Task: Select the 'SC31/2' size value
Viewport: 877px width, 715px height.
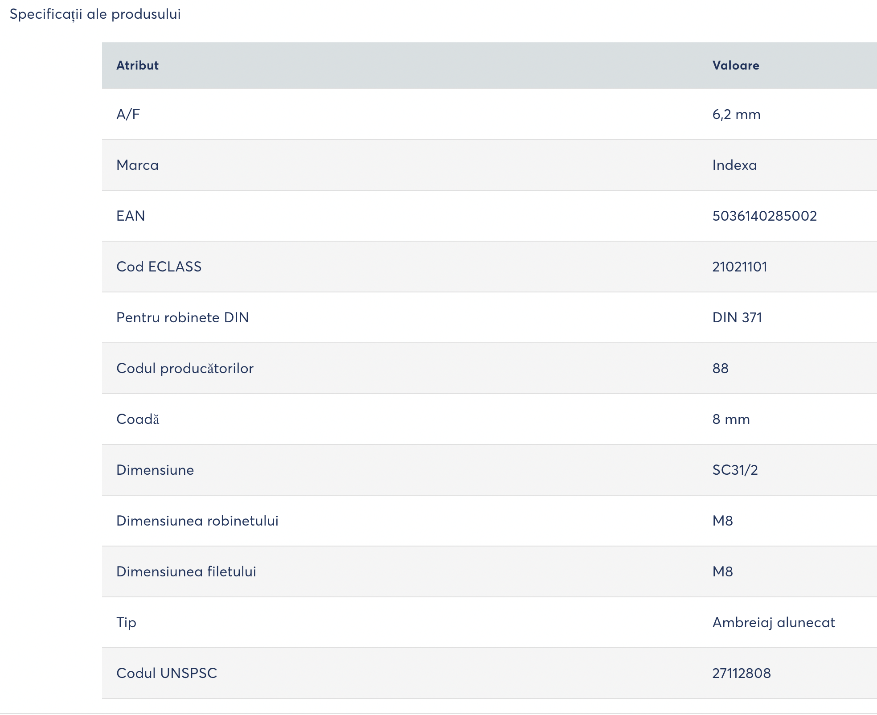Action: (735, 470)
